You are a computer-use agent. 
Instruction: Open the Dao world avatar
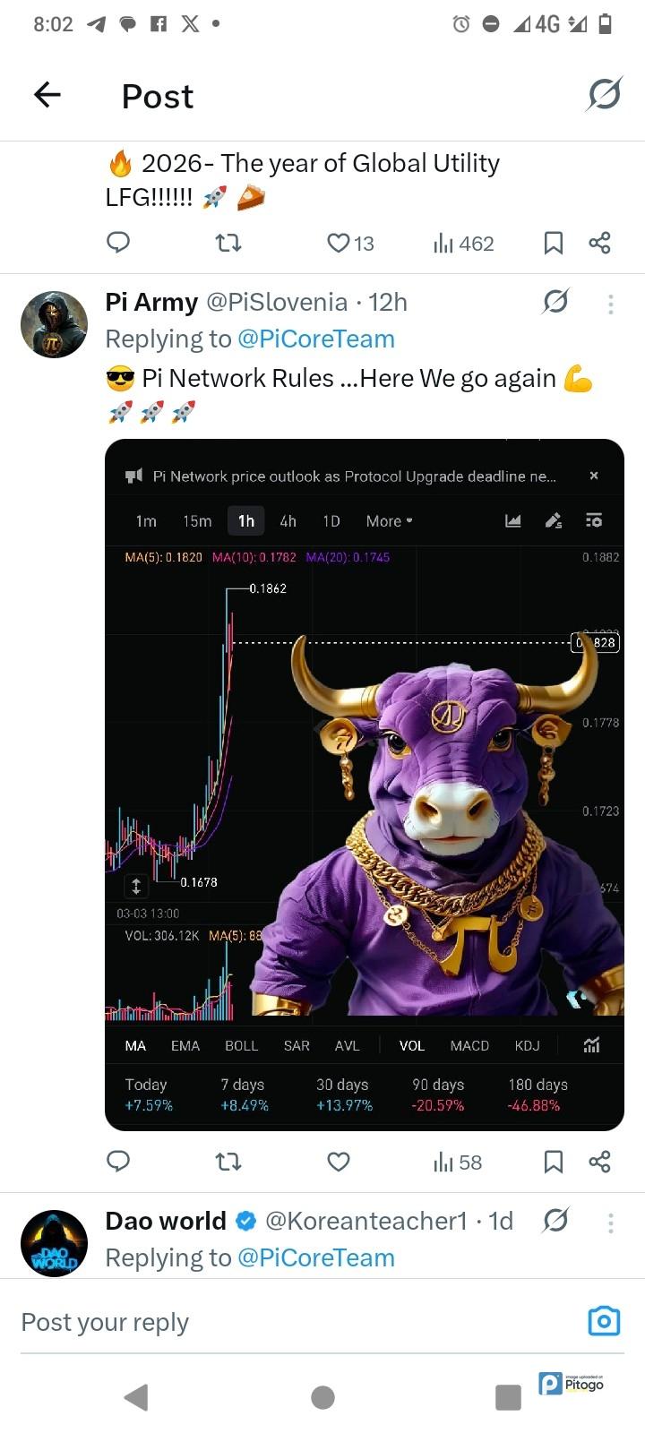click(54, 1242)
